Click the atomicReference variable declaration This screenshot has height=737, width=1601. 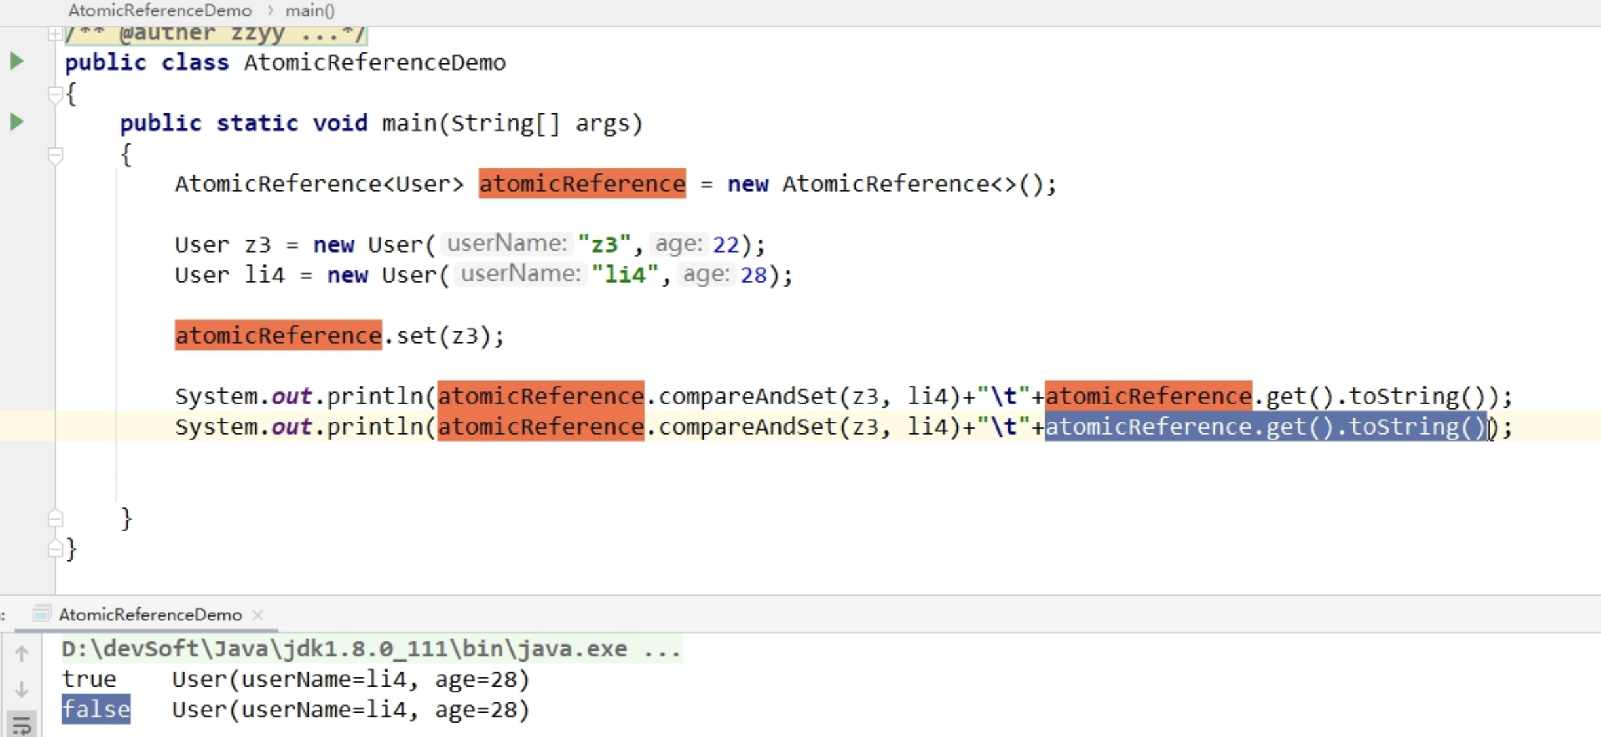(x=582, y=184)
